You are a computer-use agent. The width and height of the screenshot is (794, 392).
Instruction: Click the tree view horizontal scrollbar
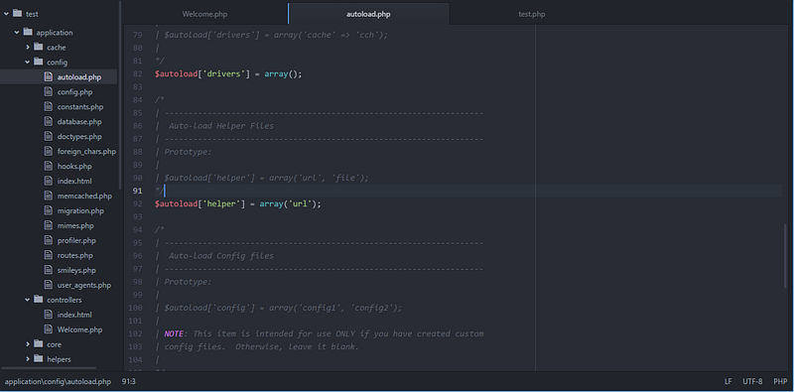click(48, 369)
